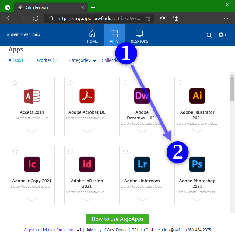The image size is (235, 236).
Task: Expand details chevron on Adobe Illustrator card
Action: pyautogui.click(x=197, y=131)
